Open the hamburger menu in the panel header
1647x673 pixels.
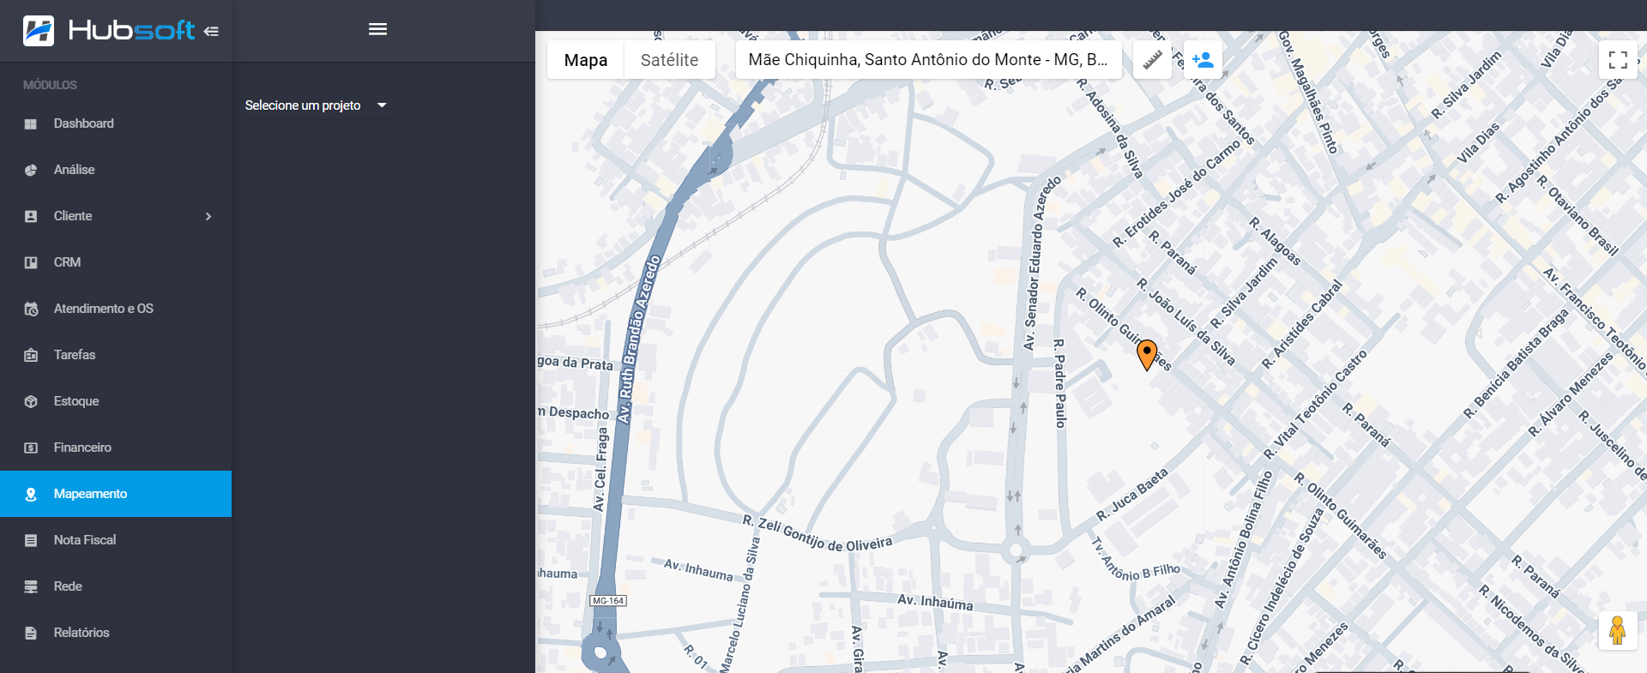click(377, 29)
